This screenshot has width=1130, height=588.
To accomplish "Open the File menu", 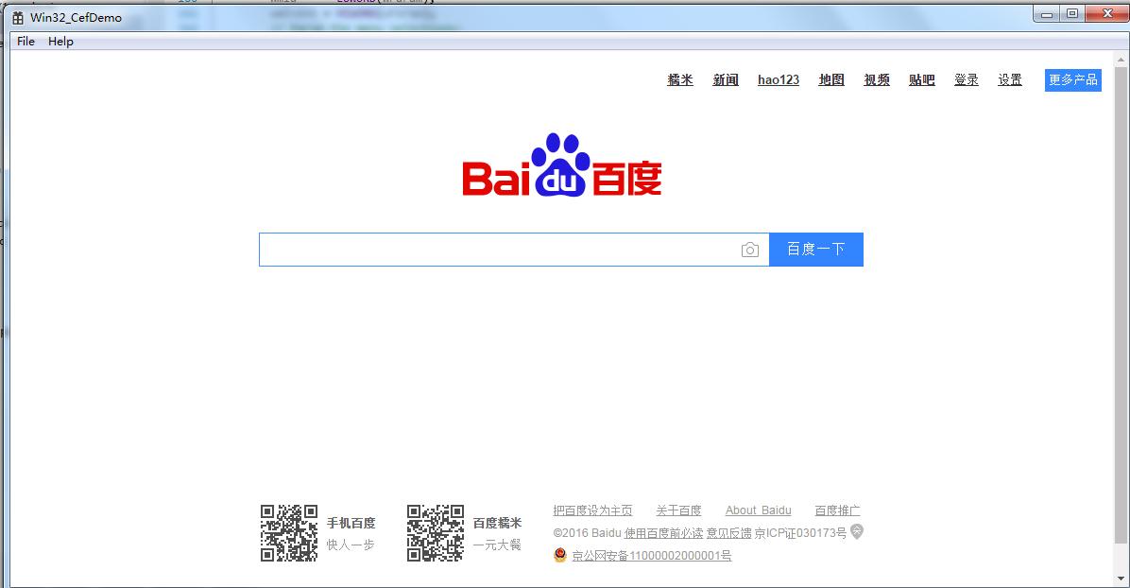I will click(26, 42).
